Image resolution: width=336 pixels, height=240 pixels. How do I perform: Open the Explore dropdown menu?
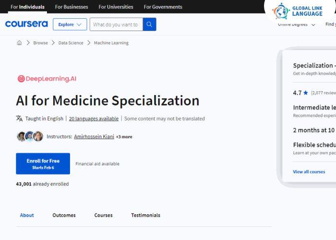point(70,24)
